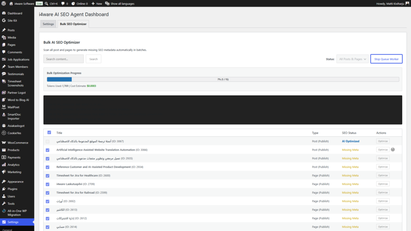Image resolution: width=411 pixels, height=231 pixels.
Task: Open the CookieYes sidebar icon
Action: click(4, 133)
